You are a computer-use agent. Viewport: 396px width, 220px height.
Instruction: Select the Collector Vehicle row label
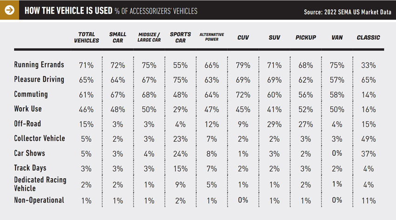pyautogui.click(x=40, y=138)
